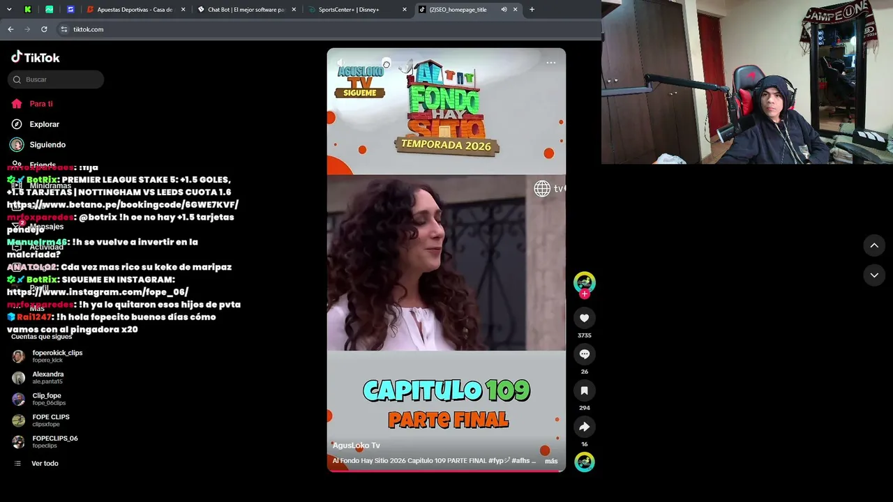893x502 pixels.
Task: Open the FOPECLIPS_06 followed account
Action: coord(45,442)
